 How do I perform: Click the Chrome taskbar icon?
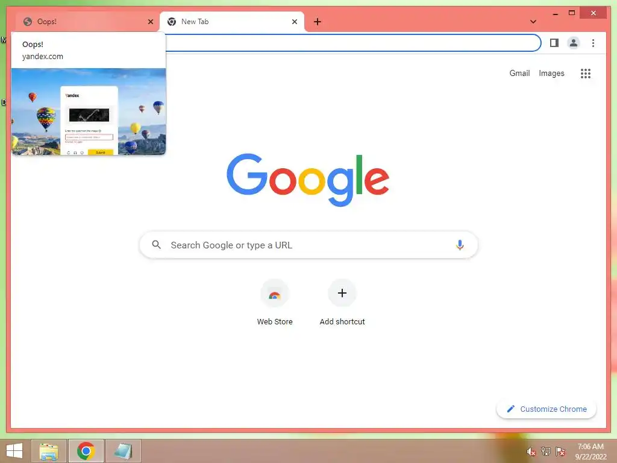[86, 451]
